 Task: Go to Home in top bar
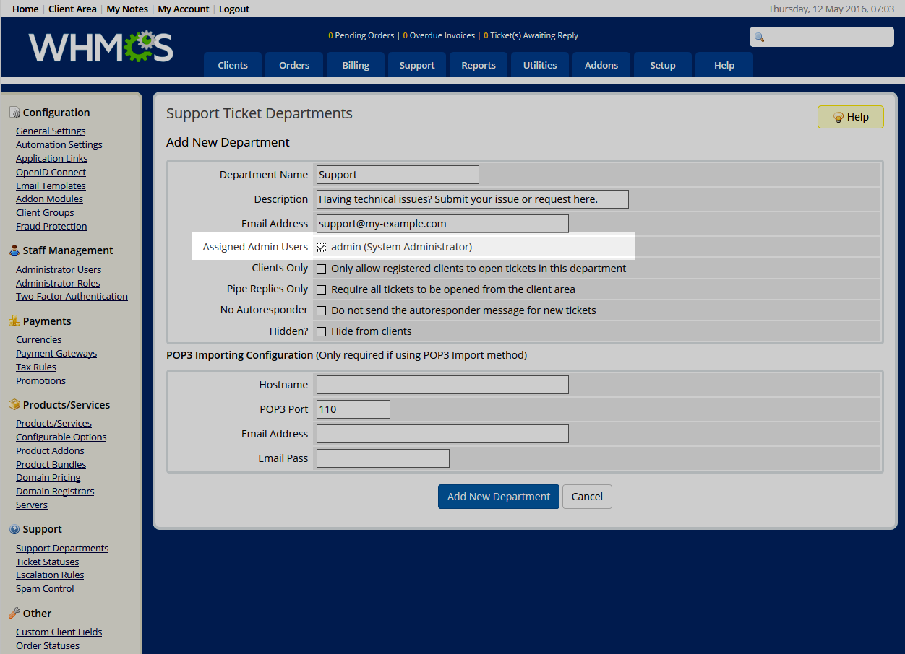tap(26, 9)
